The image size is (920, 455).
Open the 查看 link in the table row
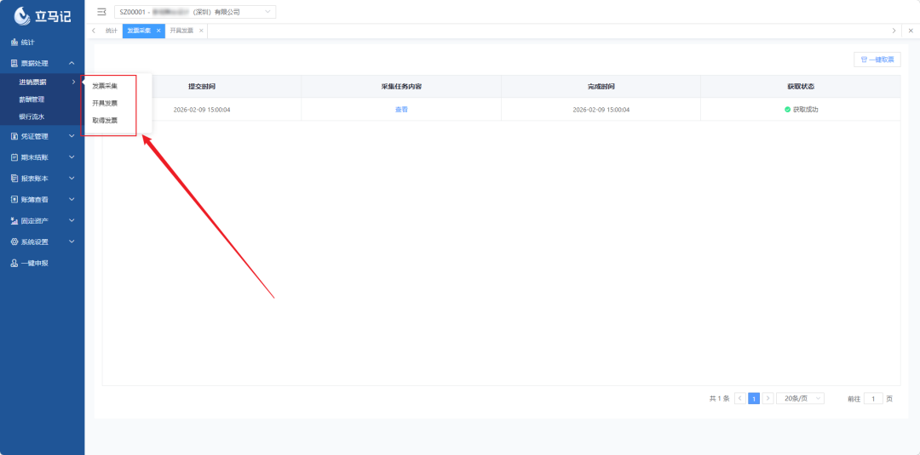(x=401, y=110)
